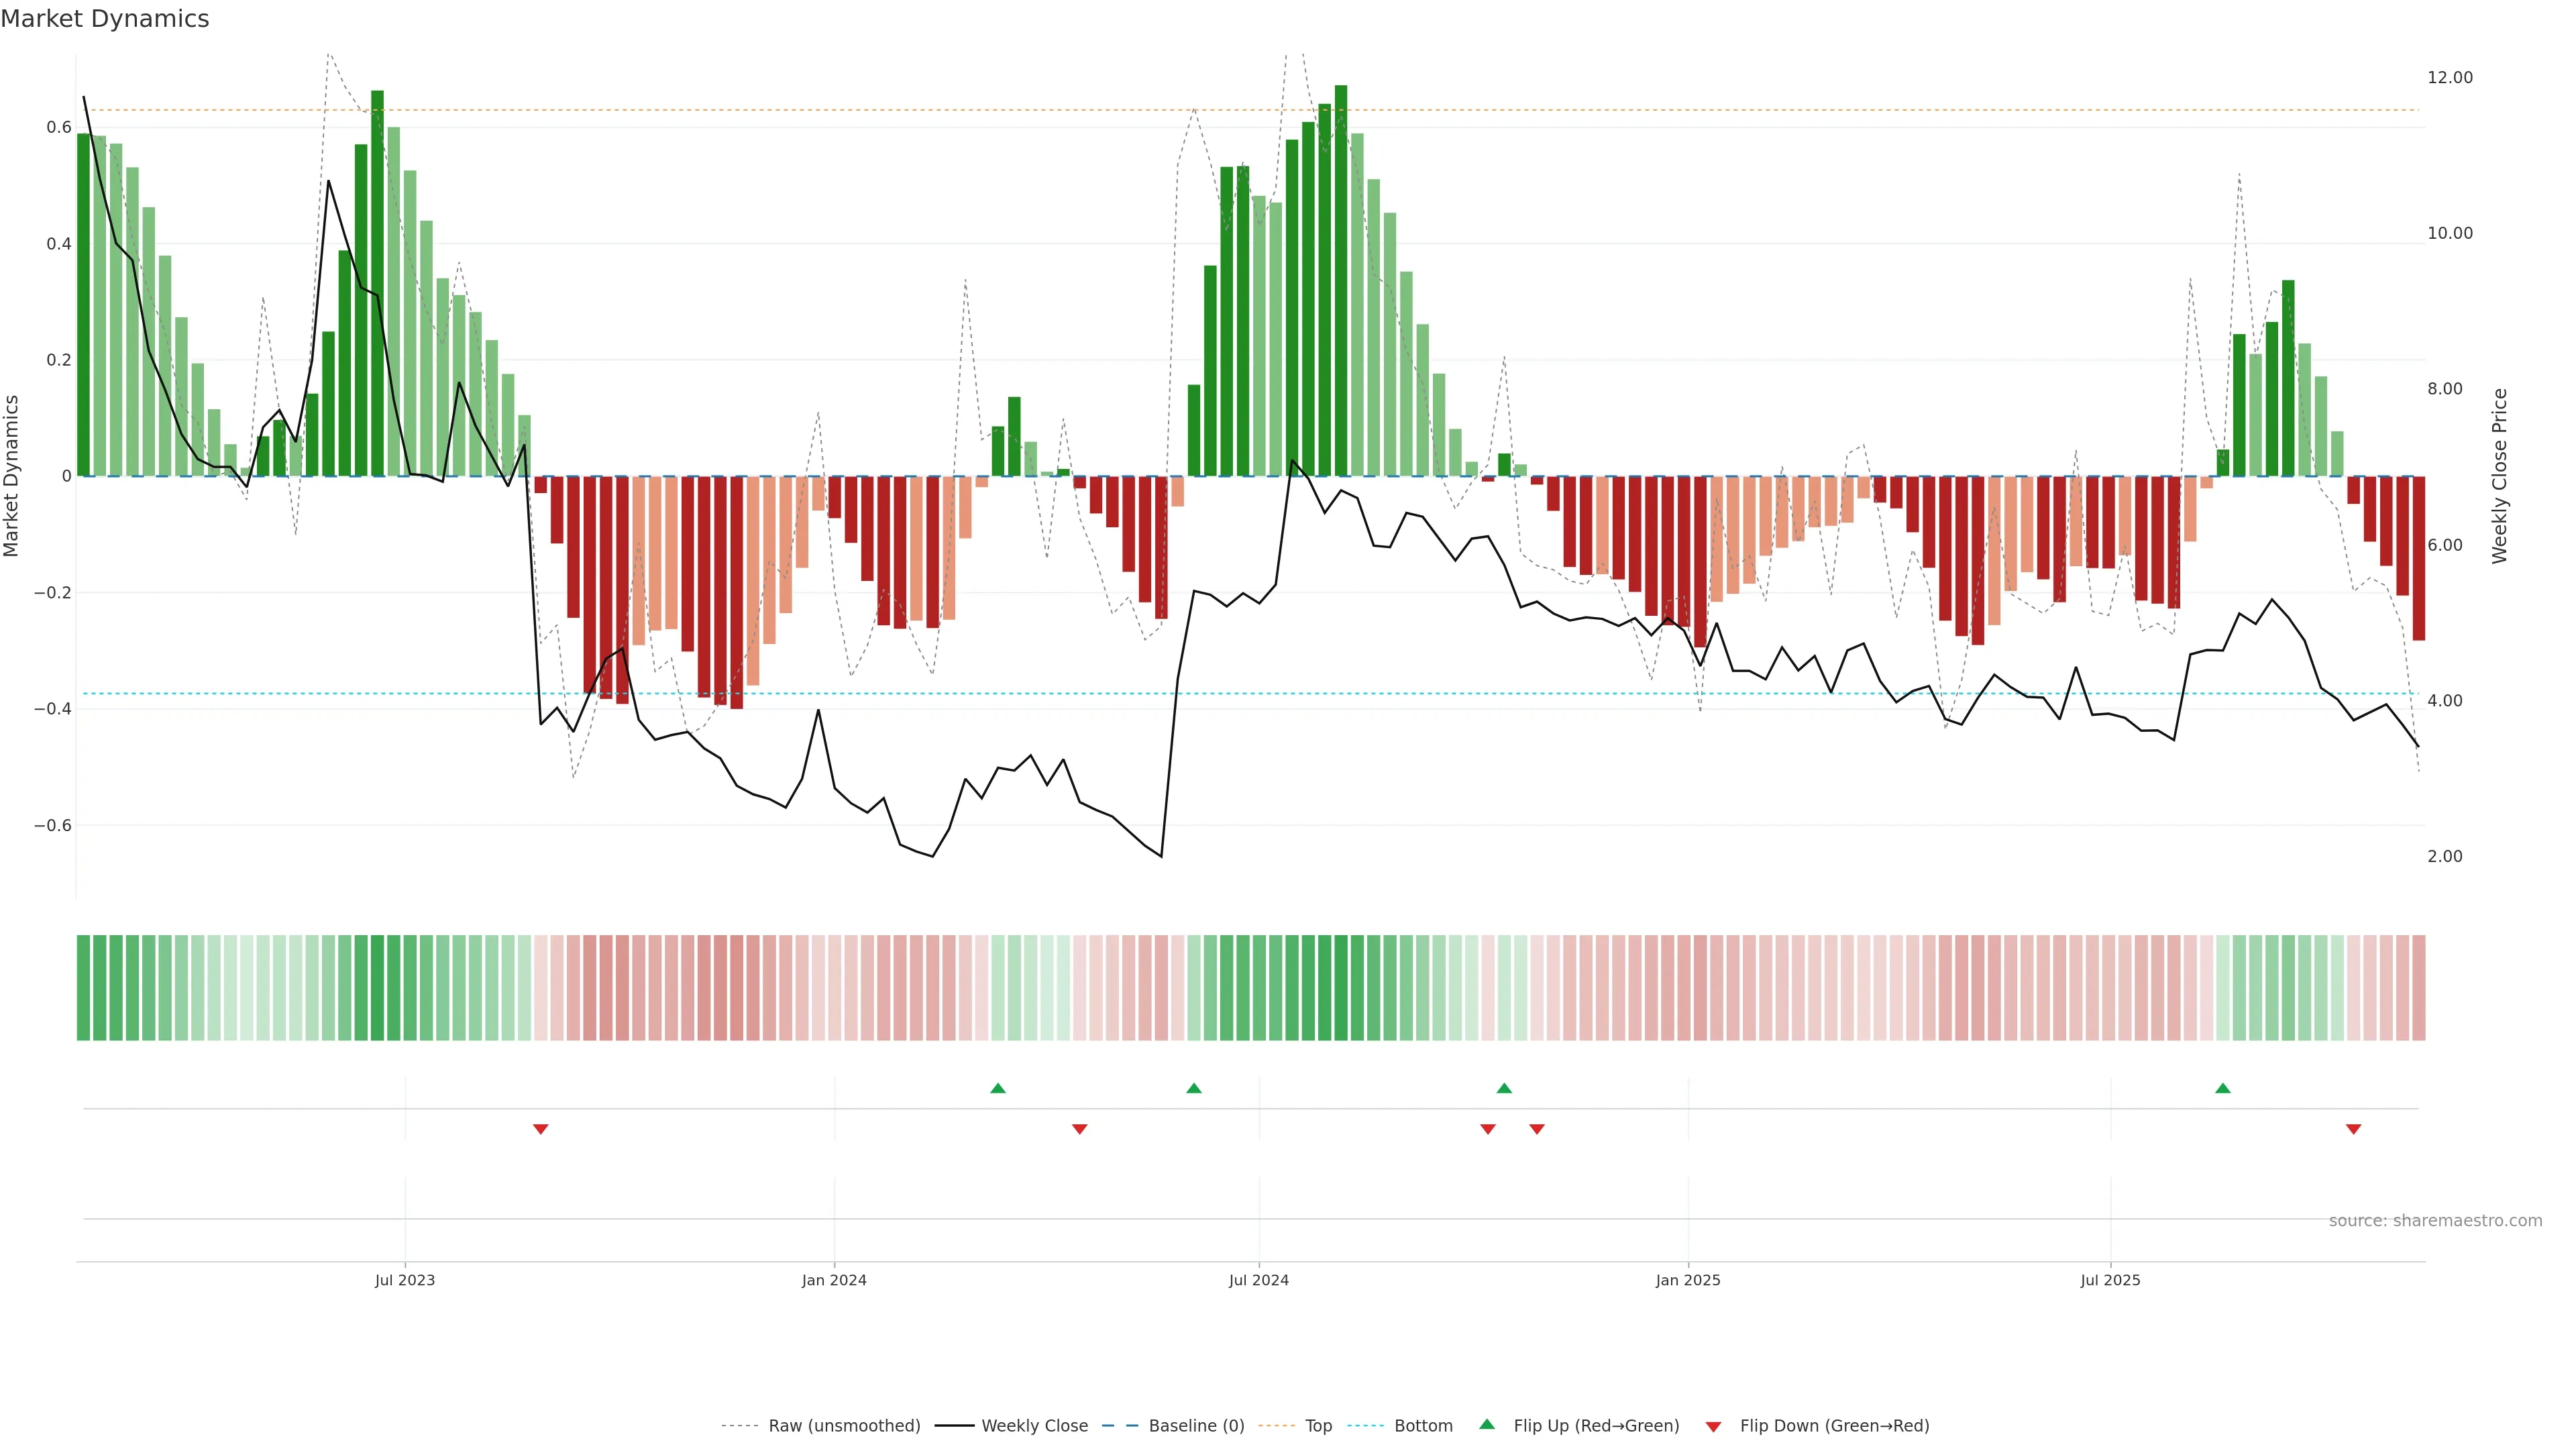Click the Top legend label
2576x1449 pixels.
click(x=1318, y=1426)
